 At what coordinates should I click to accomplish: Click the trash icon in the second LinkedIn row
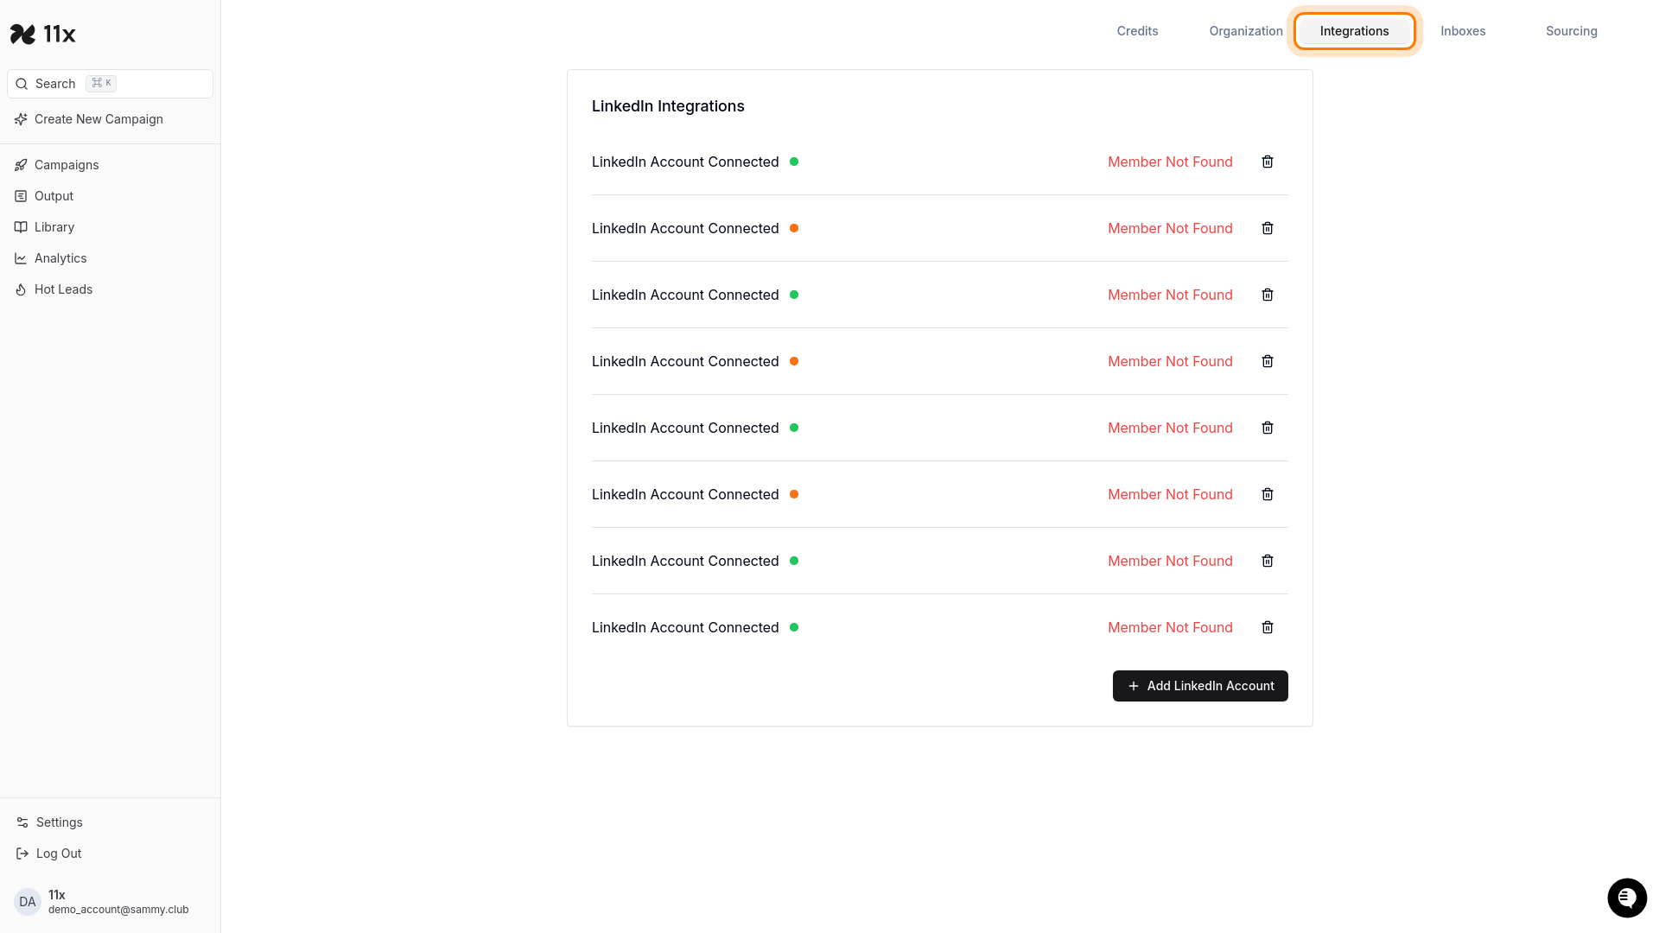point(1268,228)
